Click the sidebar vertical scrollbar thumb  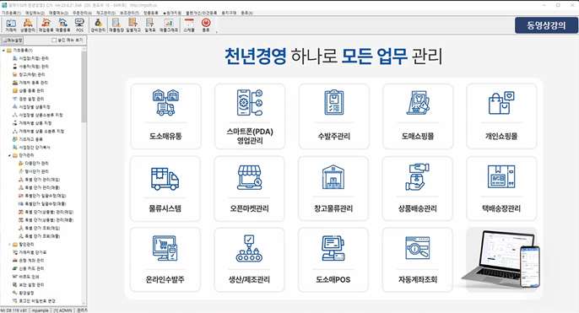click(x=84, y=87)
